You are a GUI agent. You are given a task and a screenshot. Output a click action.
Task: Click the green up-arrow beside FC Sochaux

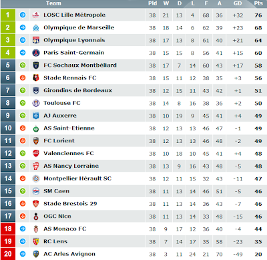point(23,66)
